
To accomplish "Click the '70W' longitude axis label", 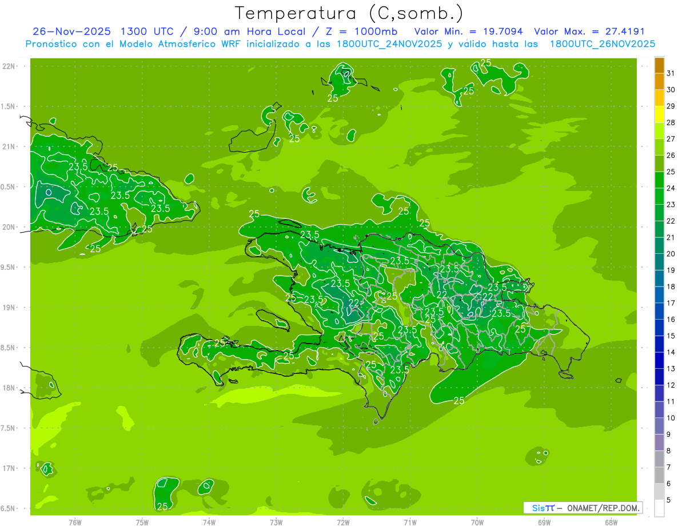I will point(477,523).
